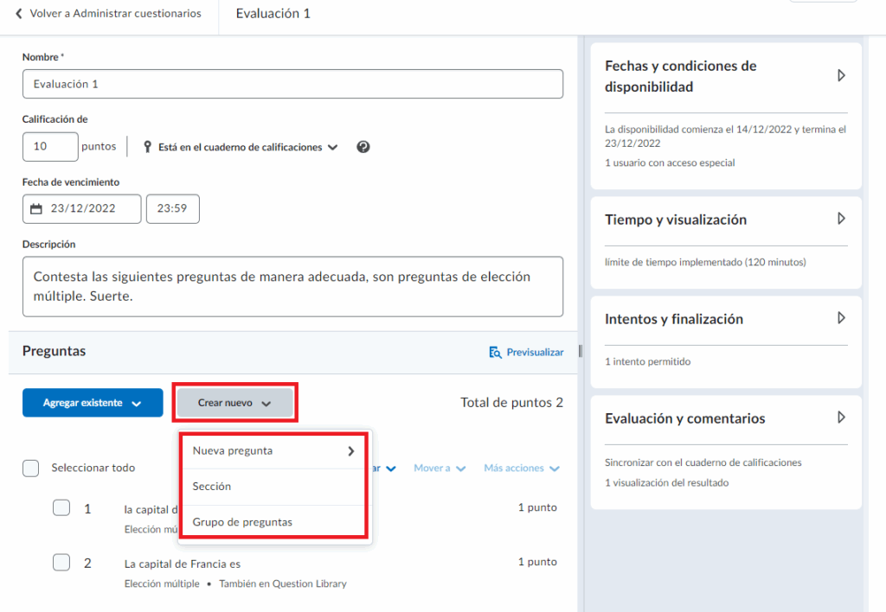Screen dimensions: 886x612
Task: Click the help question mark icon
Action: [363, 147]
